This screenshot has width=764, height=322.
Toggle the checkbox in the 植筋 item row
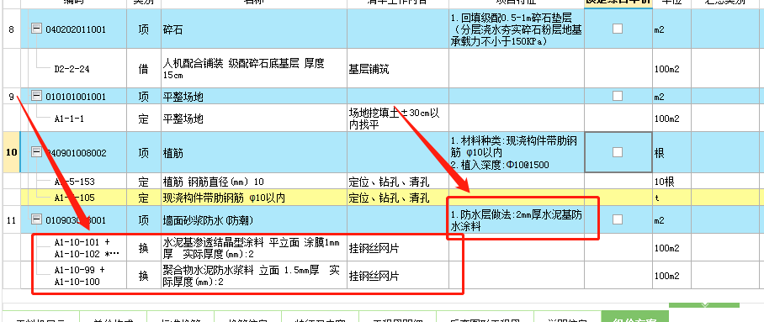618,152
